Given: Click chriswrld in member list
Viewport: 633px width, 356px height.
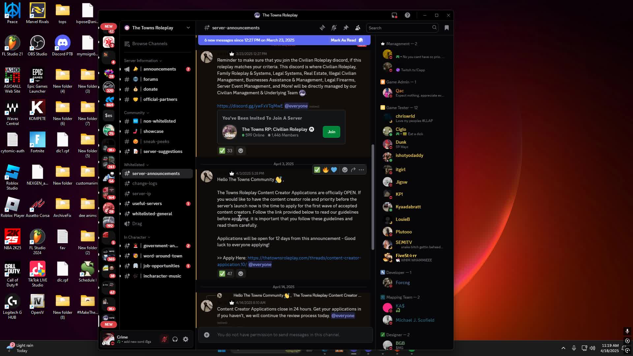Looking at the screenshot, I should tap(414, 118).
